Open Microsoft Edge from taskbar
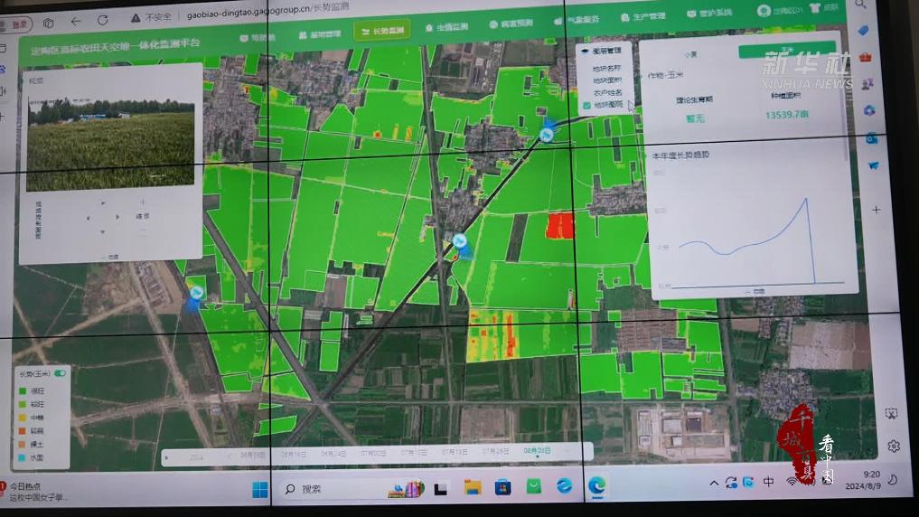919x517 pixels. [x=596, y=486]
